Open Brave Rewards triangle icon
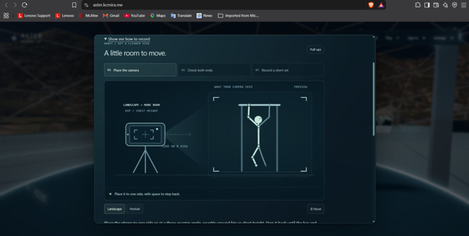The height and width of the screenshot is (236, 469). click(x=381, y=5)
